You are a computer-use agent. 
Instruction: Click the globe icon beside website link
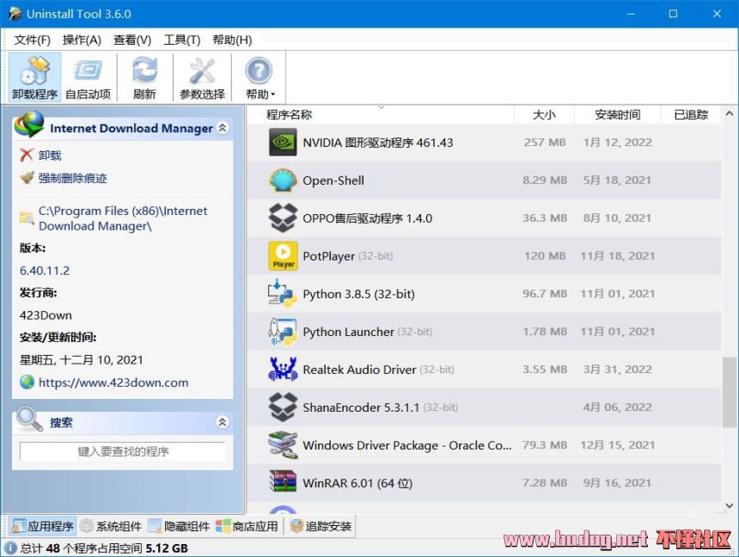coord(27,382)
